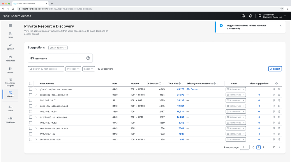Image resolution: width=291 pixels, height=163 pixels.
Task: Check the printpool.us.acme.com row checkbox
Action: pyautogui.click(x=31, y=117)
